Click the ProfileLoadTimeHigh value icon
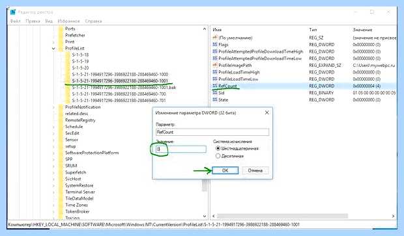Image resolution: width=404 pixels, height=236 pixels. pyautogui.click(x=215, y=72)
